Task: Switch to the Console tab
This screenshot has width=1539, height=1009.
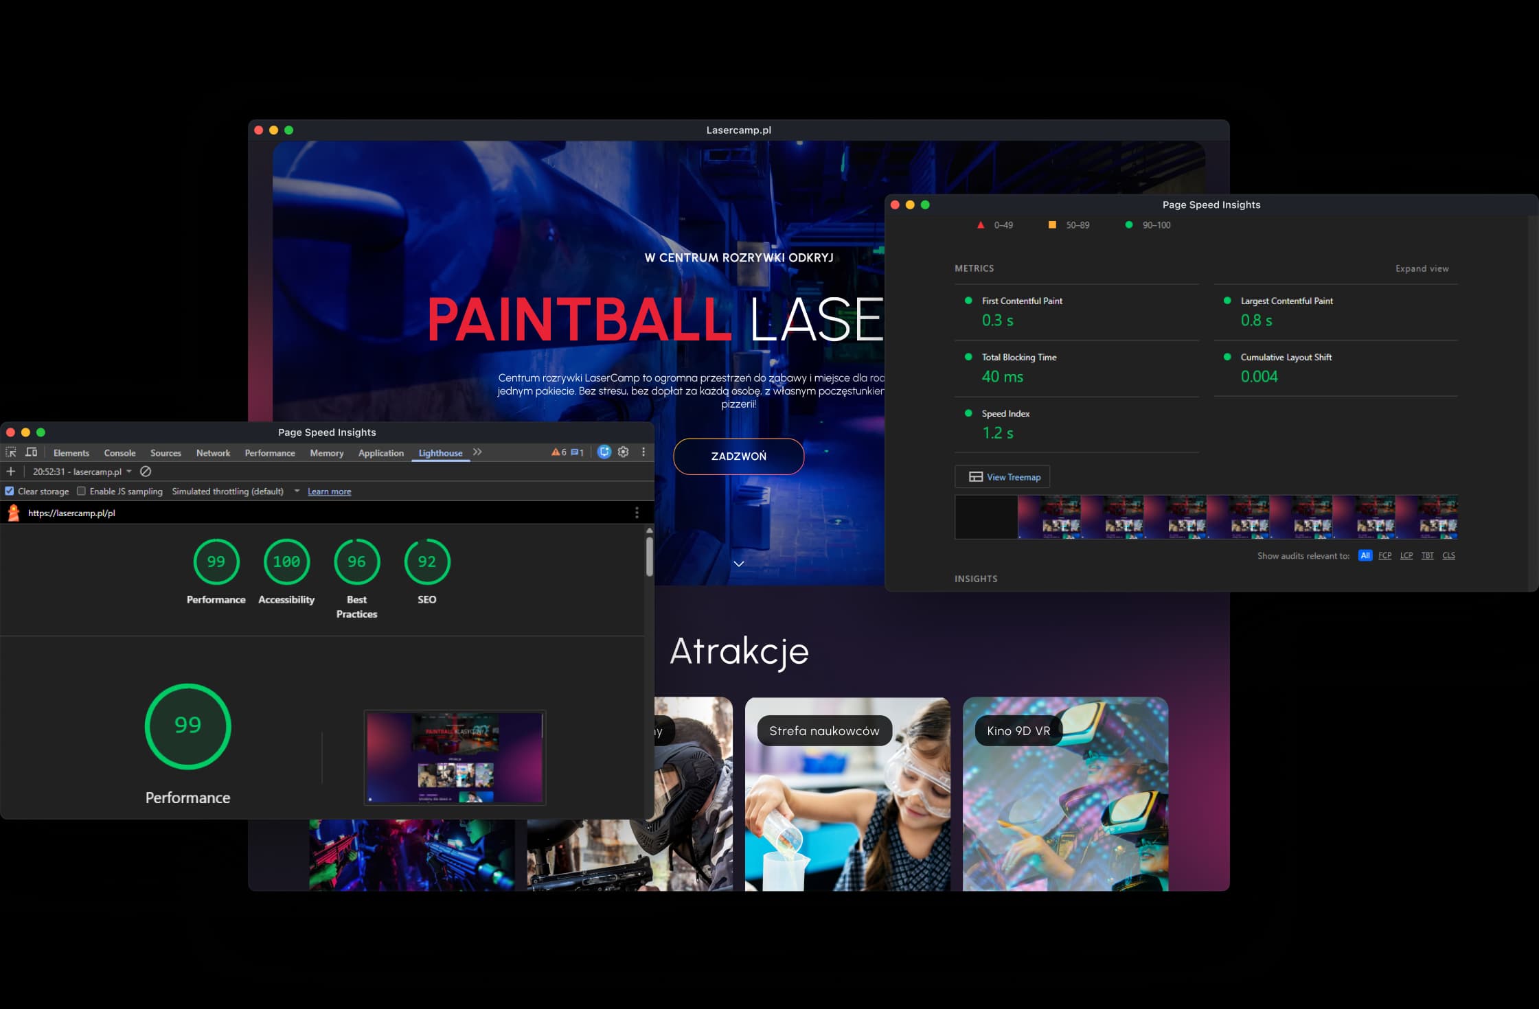Action: pyautogui.click(x=119, y=453)
